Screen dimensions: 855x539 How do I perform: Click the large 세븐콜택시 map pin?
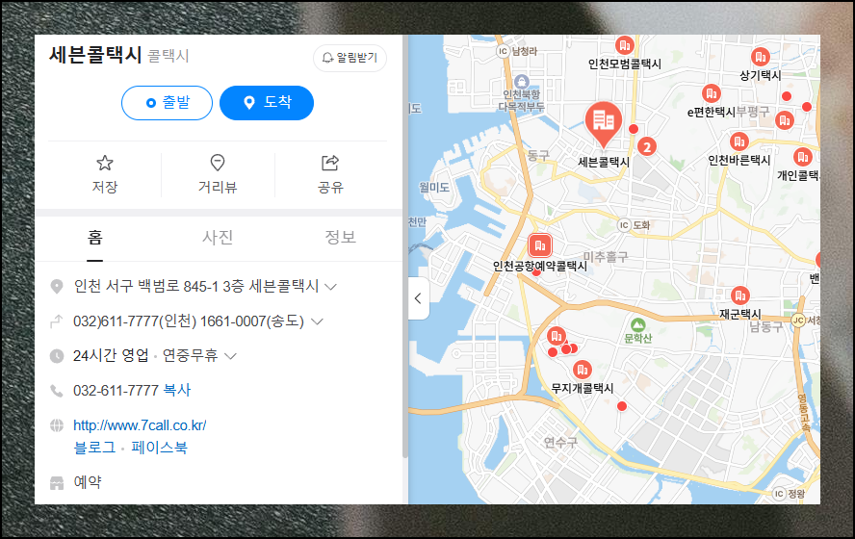[x=603, y=124]
